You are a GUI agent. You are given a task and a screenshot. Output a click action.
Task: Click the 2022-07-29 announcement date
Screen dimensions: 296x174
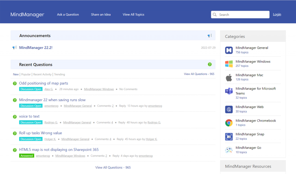tap(208, 48)
